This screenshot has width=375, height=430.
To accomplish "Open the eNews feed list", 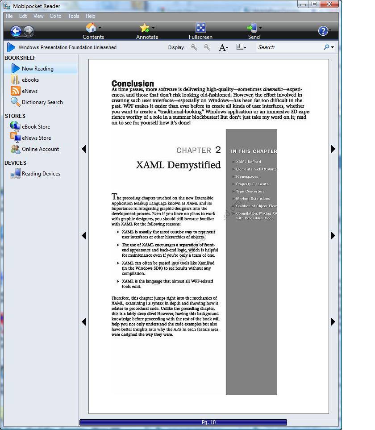I will 29,91.
